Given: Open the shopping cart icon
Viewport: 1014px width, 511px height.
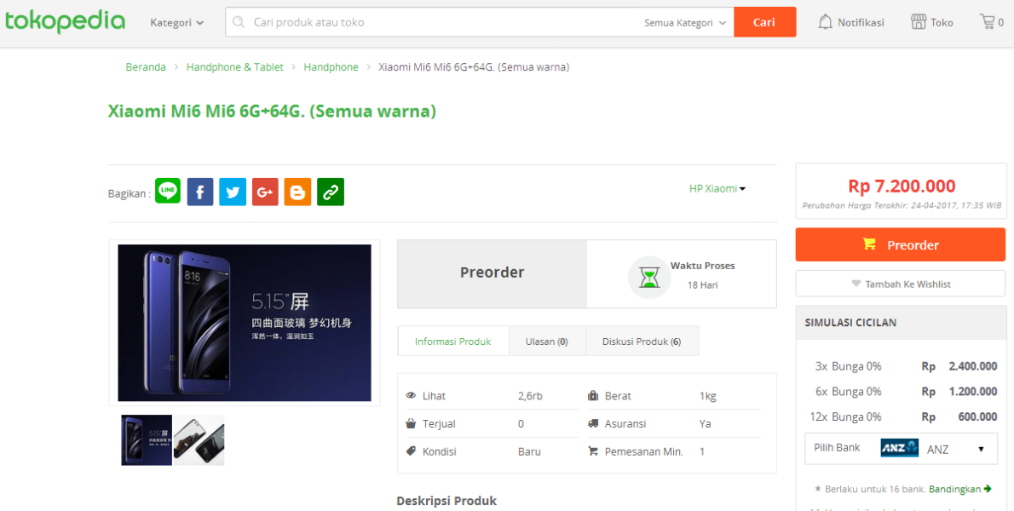Looking at the screenshot, I should pyautogui.click(x=988, y=22).
